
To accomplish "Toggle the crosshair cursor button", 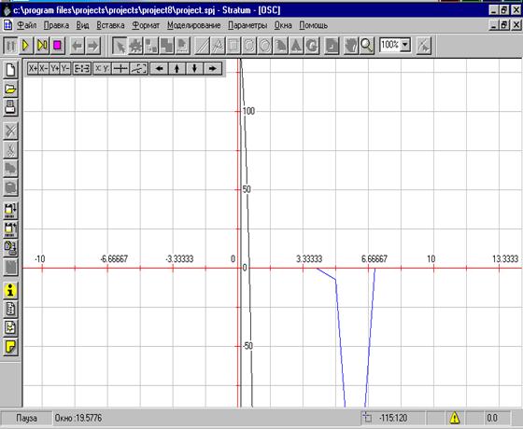I will [x=120, y=69].
